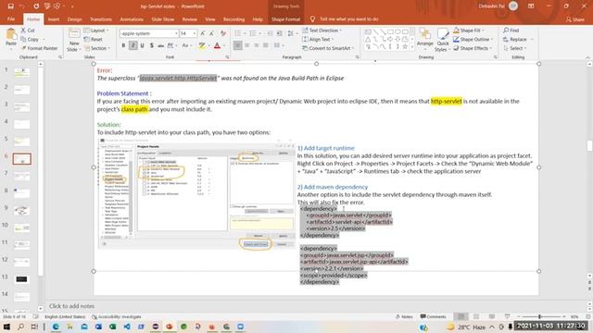
Task: Open the Comments pane from the status bar
Action: 433,316
